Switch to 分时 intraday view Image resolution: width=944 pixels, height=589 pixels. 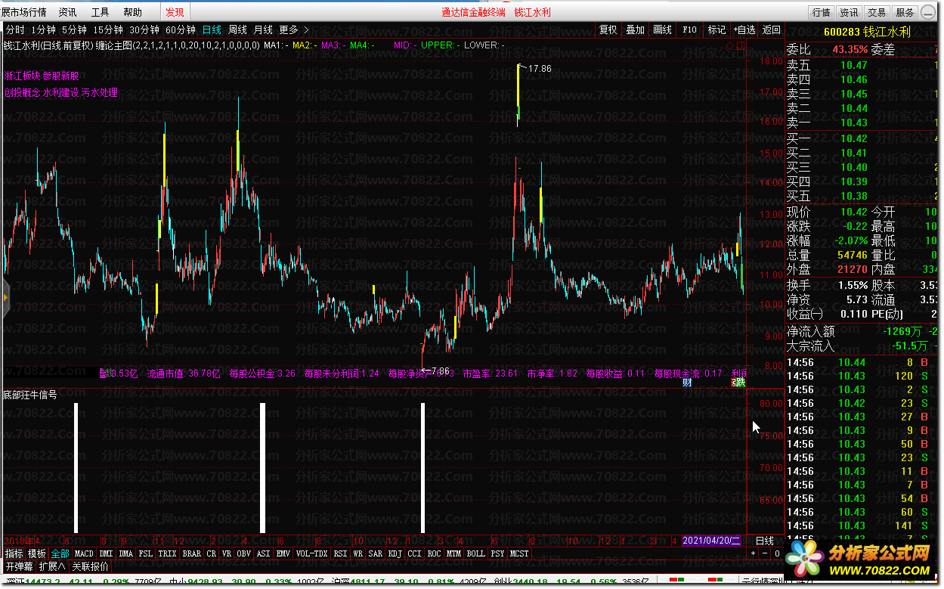tap(15, 29)
